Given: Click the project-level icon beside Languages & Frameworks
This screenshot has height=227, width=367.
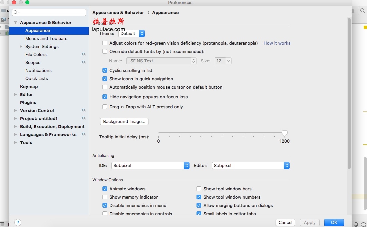Looking at the screenshot, I should [84, 134].
